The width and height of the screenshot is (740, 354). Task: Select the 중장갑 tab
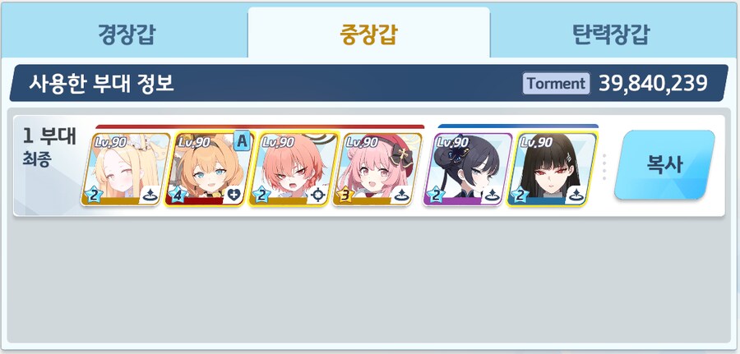click(368, 33)
